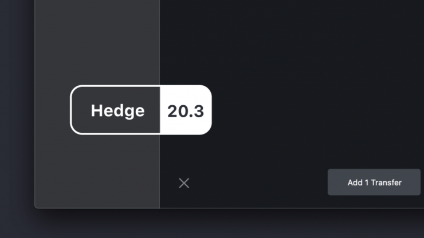Image resolution: width=424 pixels, height=238 pixels.
Task: Click the X cancel icon
Action: (184, 183)
